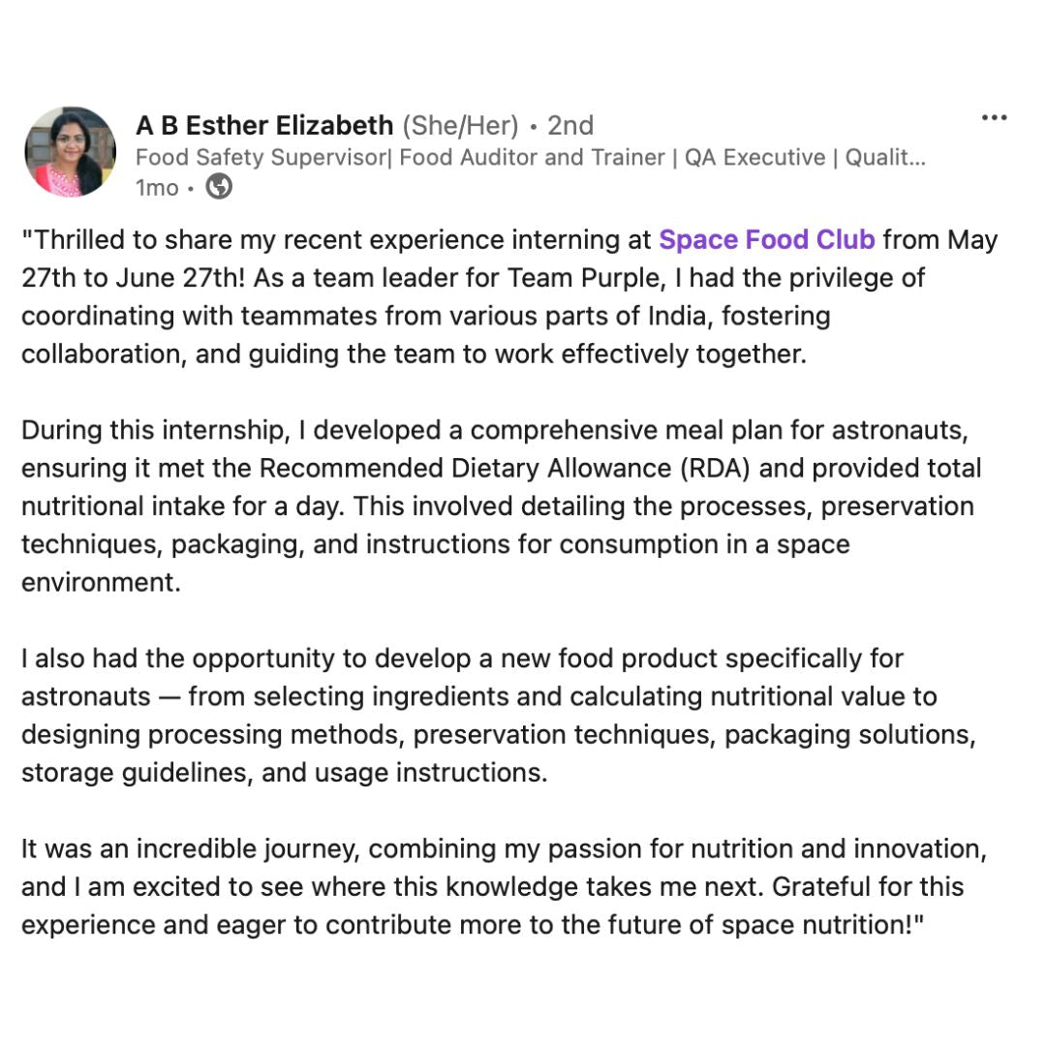The height and width of the screenshot is (1046, 1046).
Task: Open the three-dot more options menu
Action: tap(994, 118)
